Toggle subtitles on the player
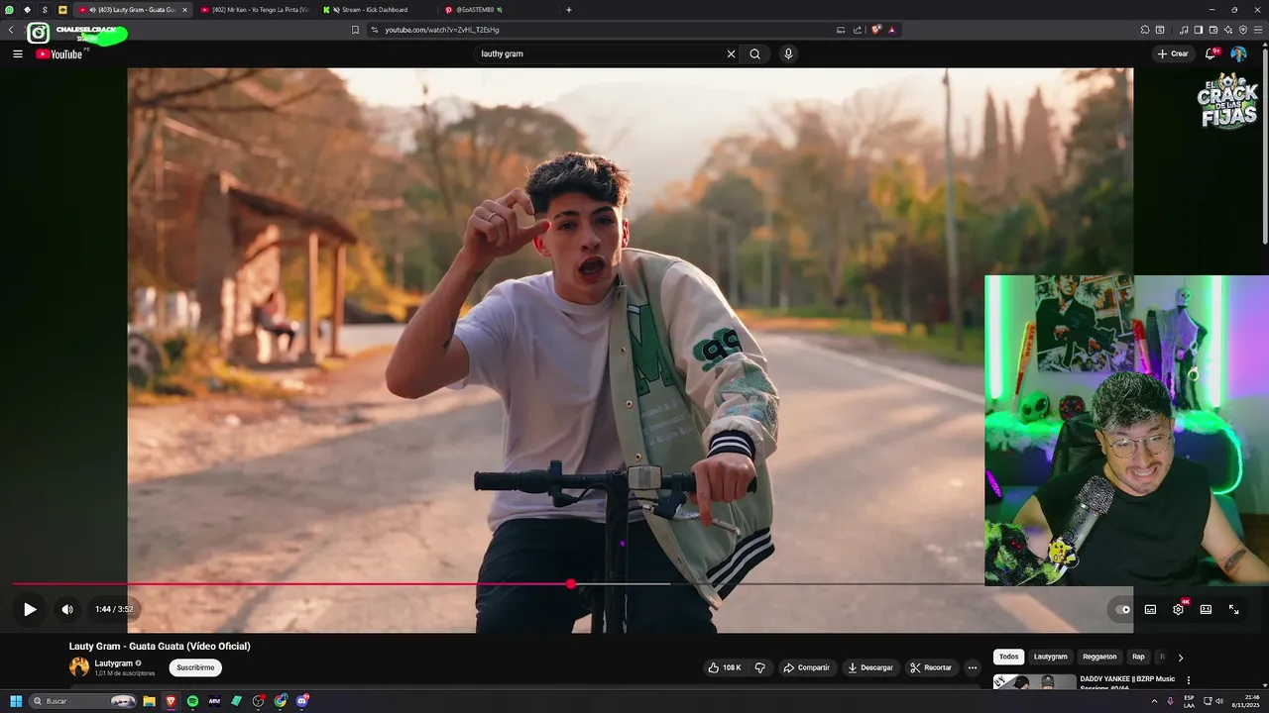Viewport: 1269px width, 713px height. coord(1150,609)
